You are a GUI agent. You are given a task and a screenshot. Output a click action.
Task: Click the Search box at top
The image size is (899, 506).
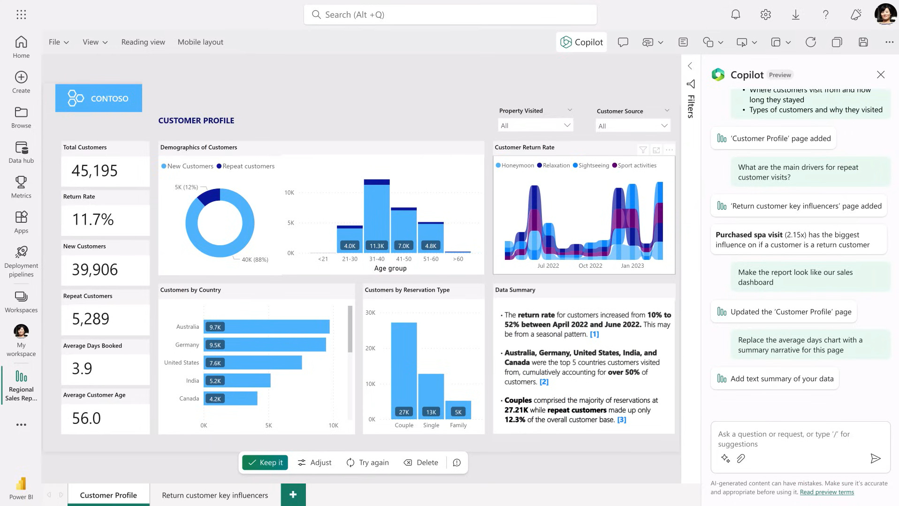point(450,15)
